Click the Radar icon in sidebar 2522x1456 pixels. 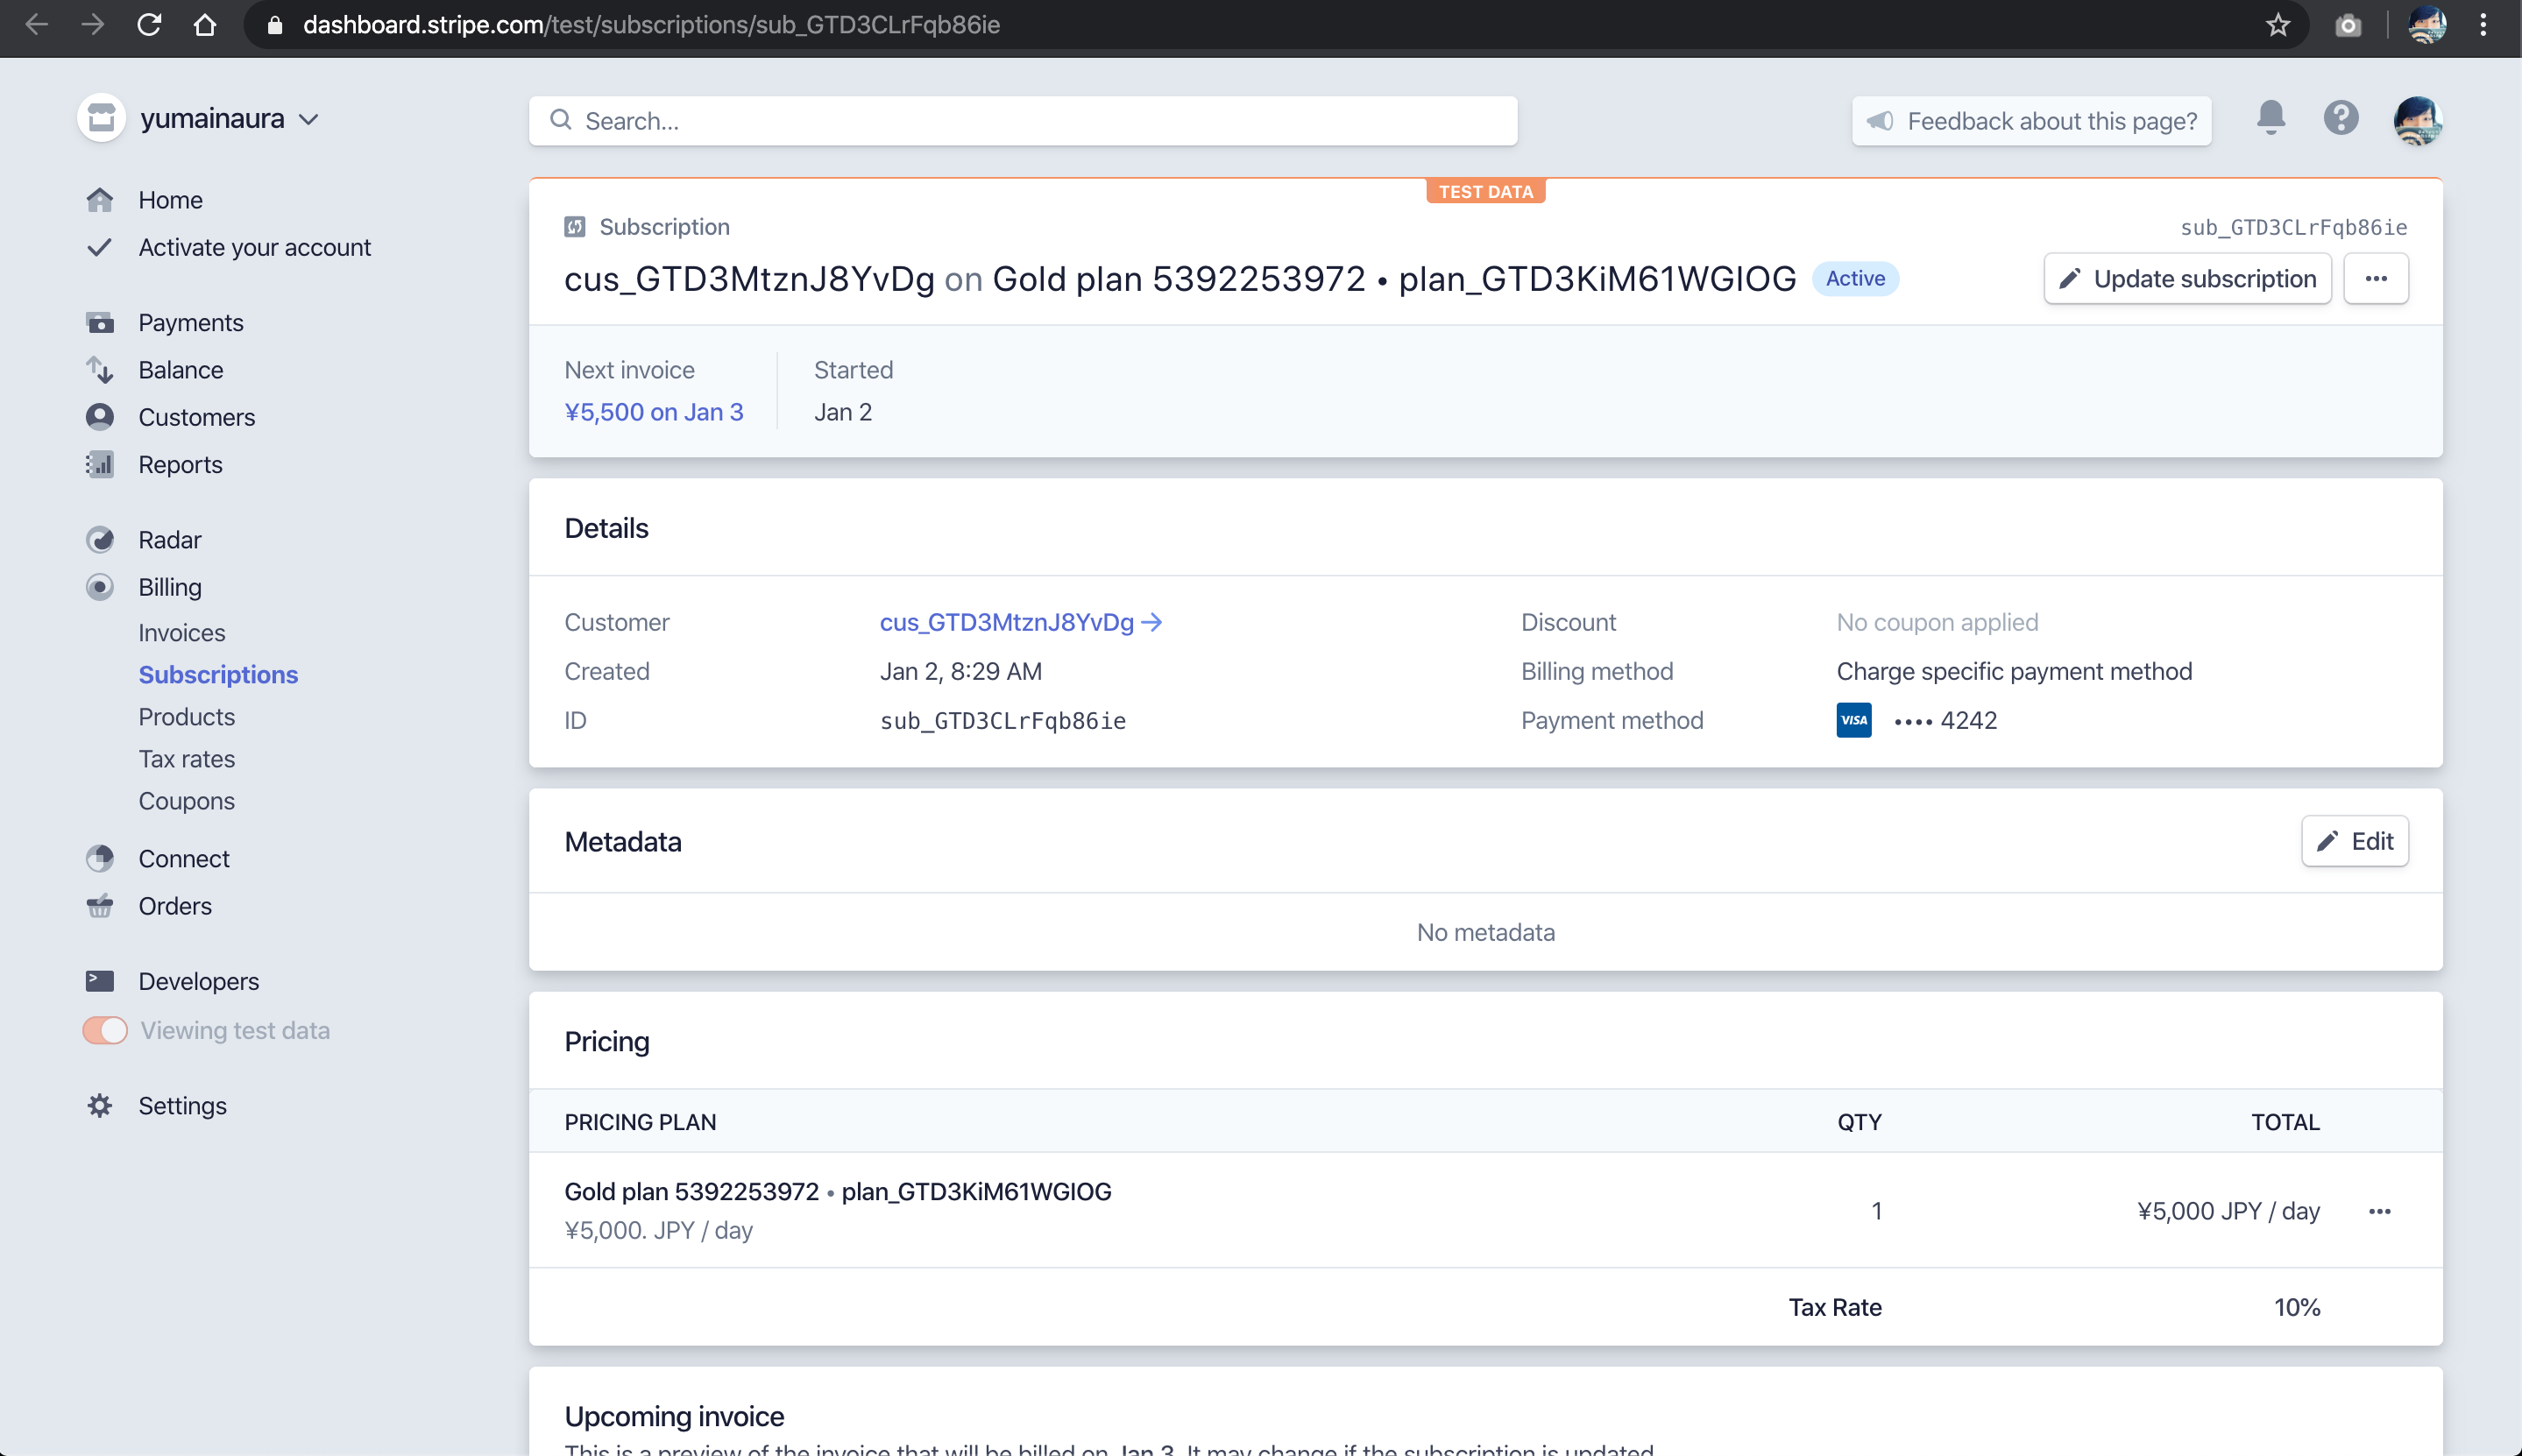[x=100, y=540]
